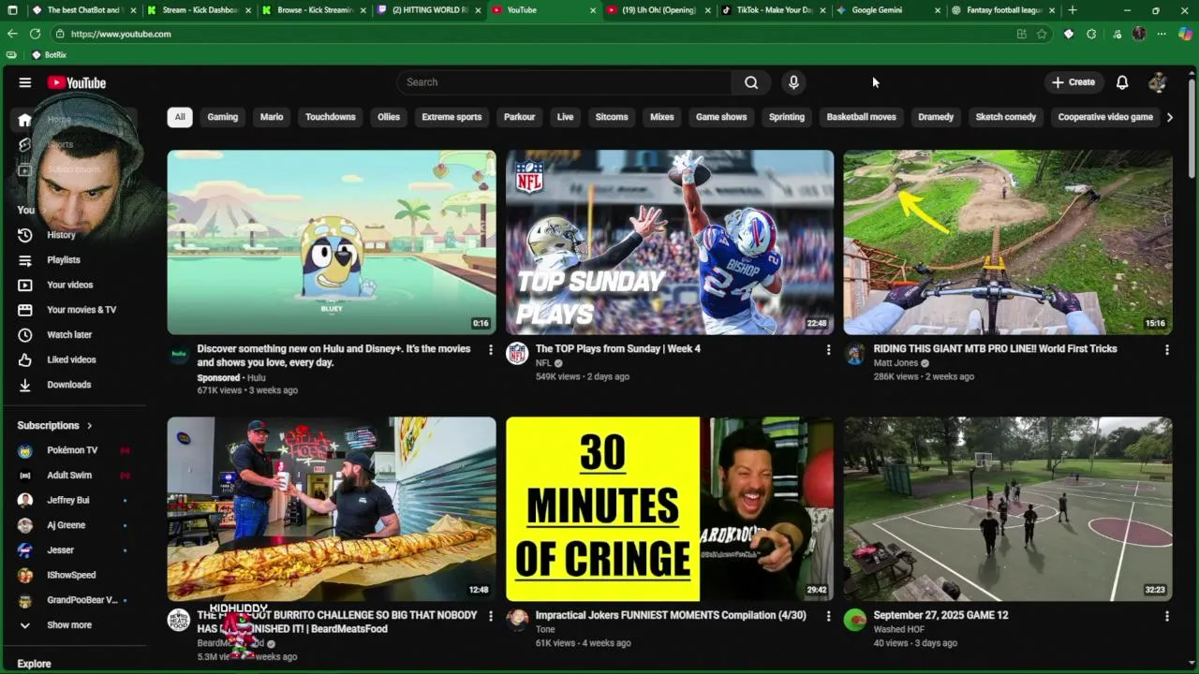Select the Gaming filter chip

point(223,117)
